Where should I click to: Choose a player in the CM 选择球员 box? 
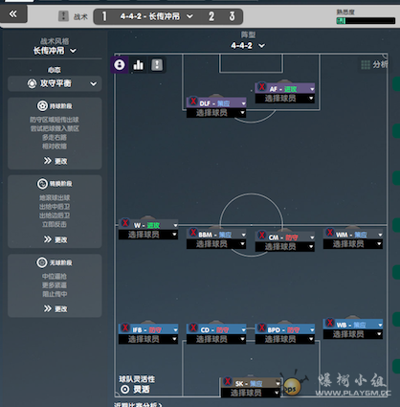285,246
